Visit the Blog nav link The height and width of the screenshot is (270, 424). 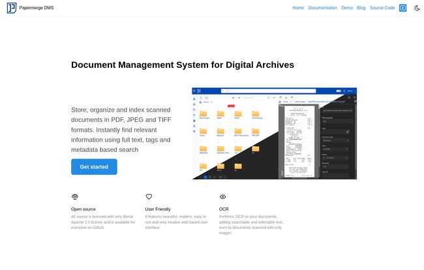361,8
